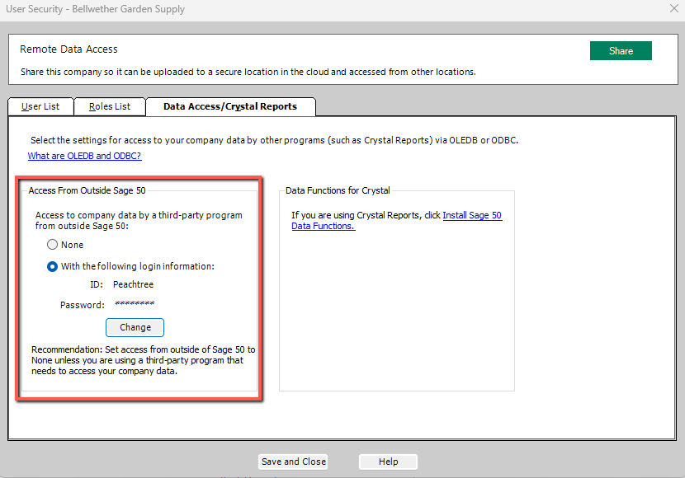Select the None access radio button
This screenshot has height=478, width=685.
[51, 245]
